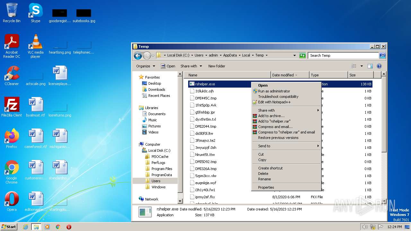Open toolbar Share with dropdown
This screenshot has height=231, width=411.
191,66
